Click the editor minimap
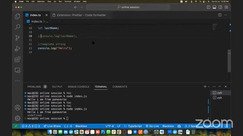 215,27
